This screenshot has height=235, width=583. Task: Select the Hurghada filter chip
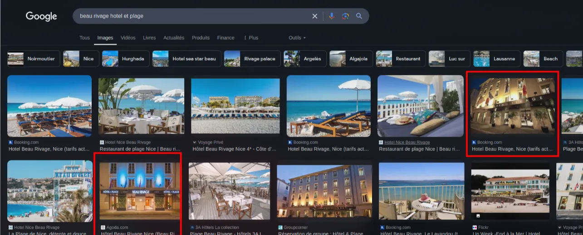click(x=126, y=59)
